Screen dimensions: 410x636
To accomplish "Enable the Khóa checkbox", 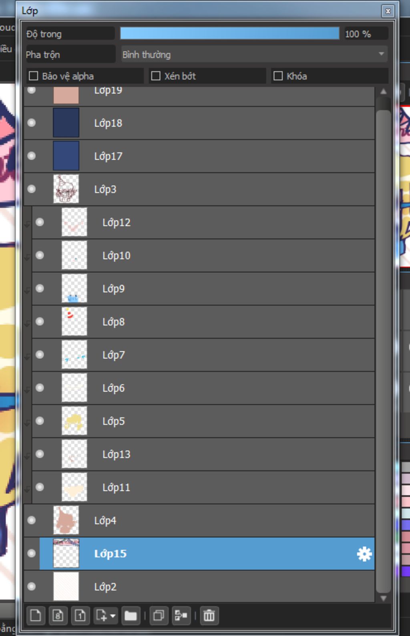I will point(278,76).
